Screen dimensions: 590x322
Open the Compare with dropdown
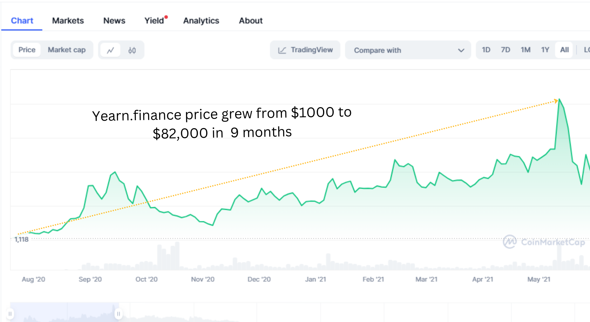[x=408, y=50]
